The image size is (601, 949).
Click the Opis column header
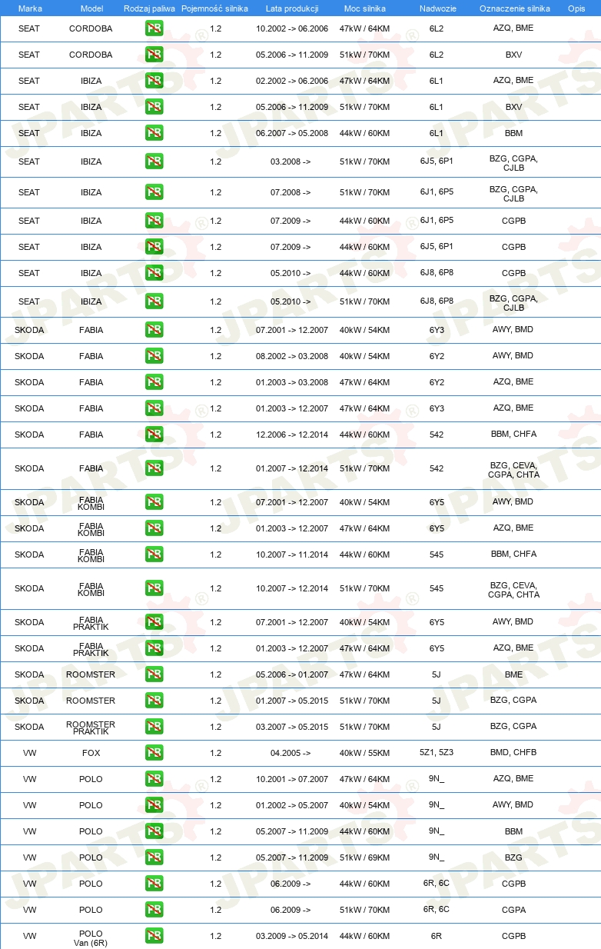pos(576,8)
